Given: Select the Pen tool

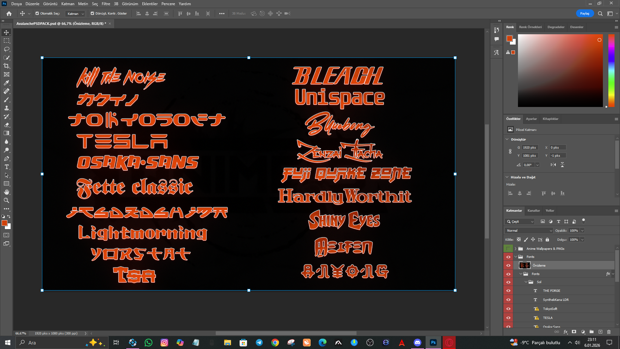Looking at the screenshot, I should pyautogui.click(x=6, y=158).
